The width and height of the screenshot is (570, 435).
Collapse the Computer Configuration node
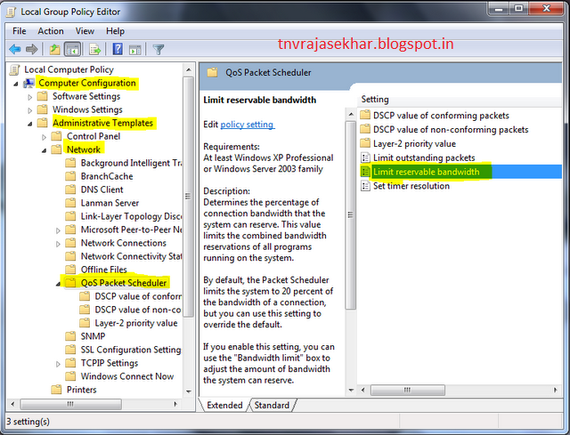(x=16, y=84)
